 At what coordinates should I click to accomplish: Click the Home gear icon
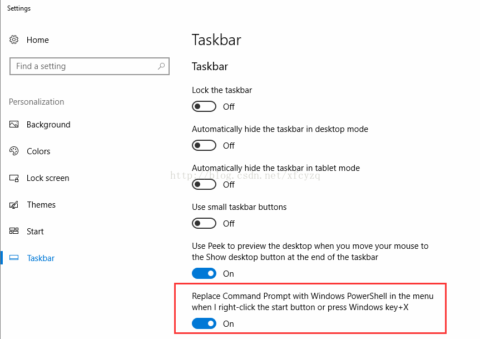coord(14,40)
